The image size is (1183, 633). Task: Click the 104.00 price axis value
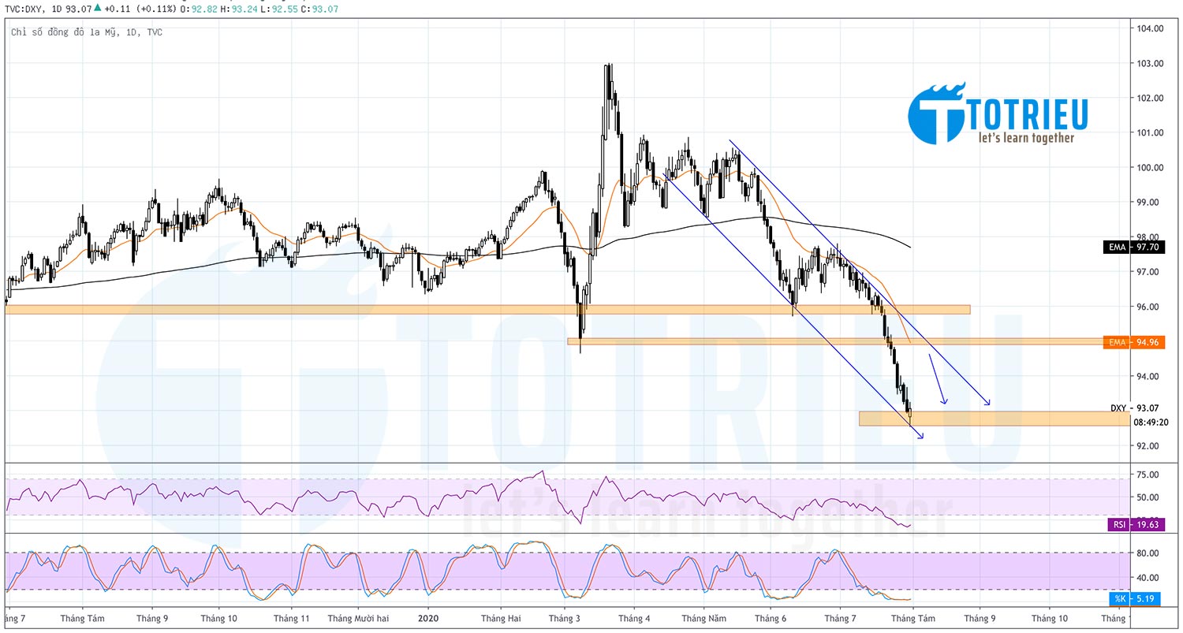coord(1148,28)
